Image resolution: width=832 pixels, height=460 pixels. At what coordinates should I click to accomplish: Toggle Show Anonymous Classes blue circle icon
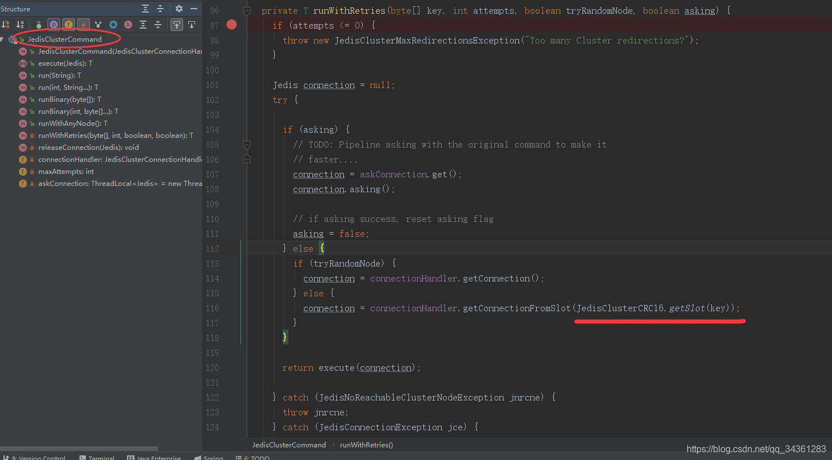point(113,25)
